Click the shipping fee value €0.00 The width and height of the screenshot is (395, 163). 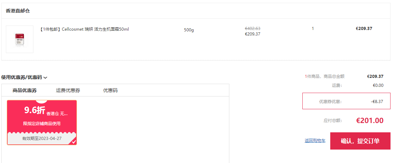pos(378,85)
